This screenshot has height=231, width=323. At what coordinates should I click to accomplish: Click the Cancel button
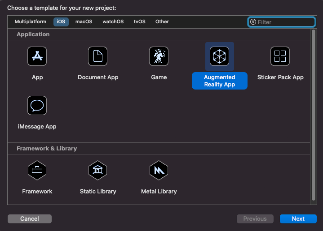pos(30,218)
